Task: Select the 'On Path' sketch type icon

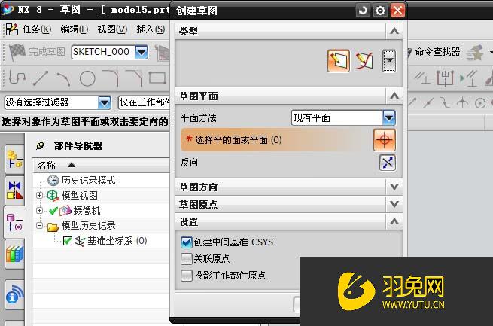Action: 364,61
